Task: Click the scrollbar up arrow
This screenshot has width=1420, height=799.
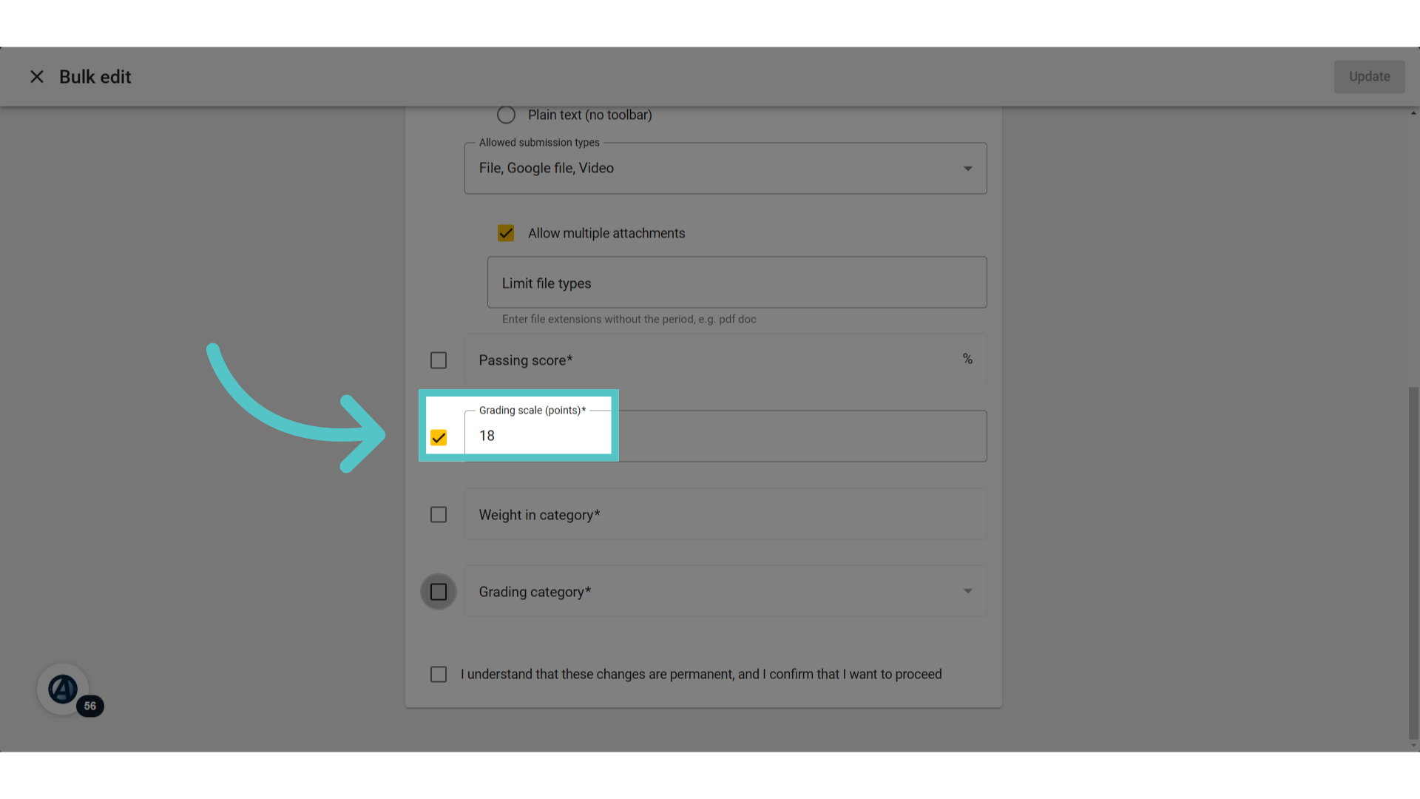Action: pos(1413,113)
